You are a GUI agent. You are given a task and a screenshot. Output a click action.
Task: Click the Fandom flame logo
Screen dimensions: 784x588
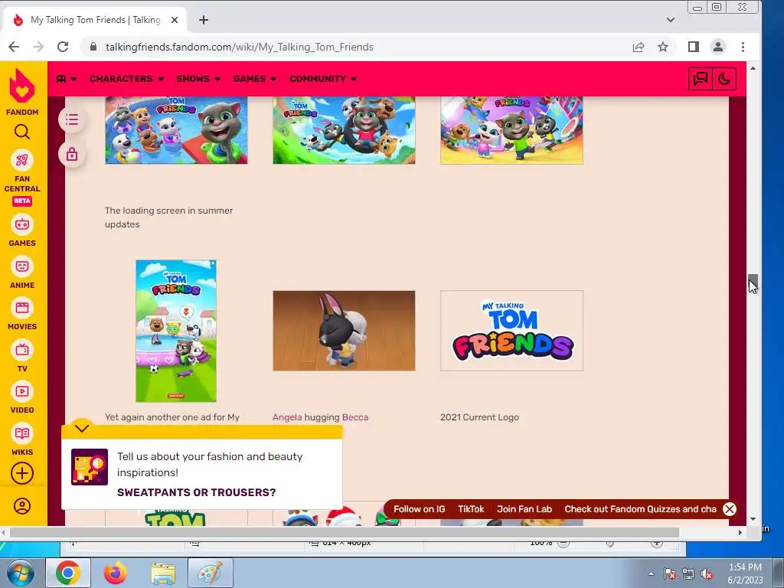(22, 86)
